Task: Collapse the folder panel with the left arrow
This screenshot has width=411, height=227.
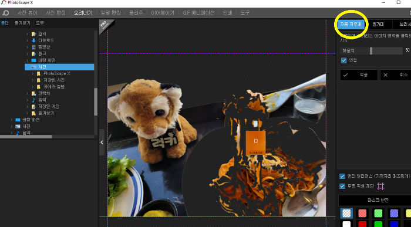Action: pyautogui.click(x=102, y=142)
